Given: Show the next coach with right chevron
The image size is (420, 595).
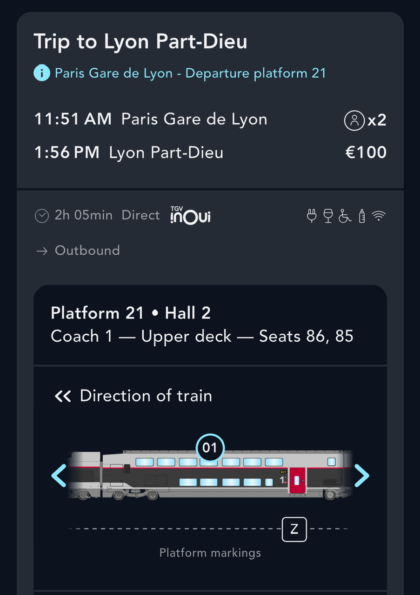Looking at the screenshot, I should (x=361, y=476).
